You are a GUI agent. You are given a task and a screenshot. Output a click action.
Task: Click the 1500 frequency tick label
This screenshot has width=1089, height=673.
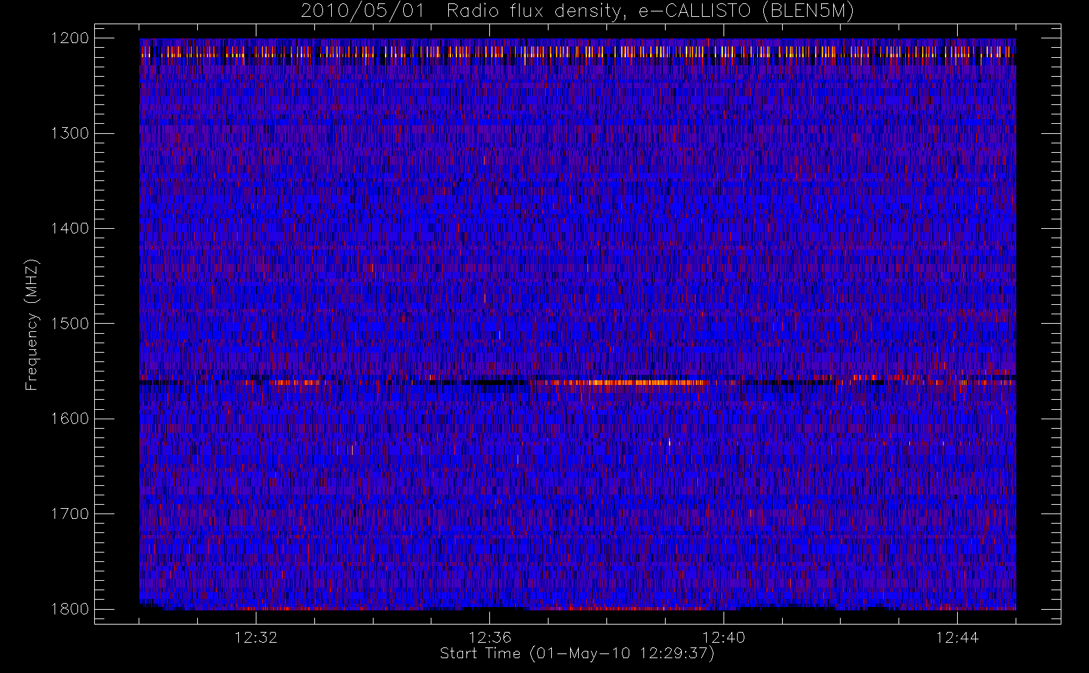(70, 324)
